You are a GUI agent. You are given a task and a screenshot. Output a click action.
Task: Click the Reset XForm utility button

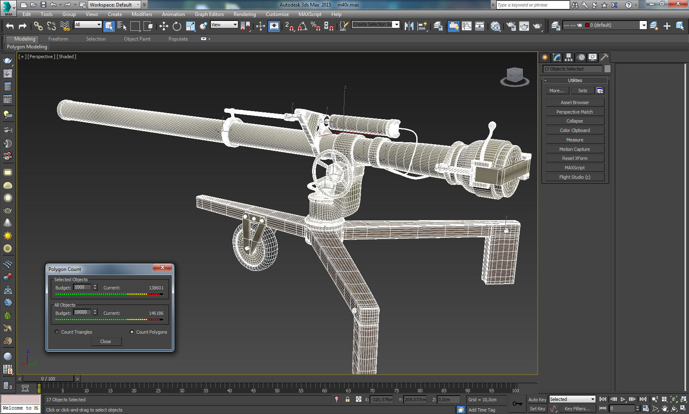575,158
